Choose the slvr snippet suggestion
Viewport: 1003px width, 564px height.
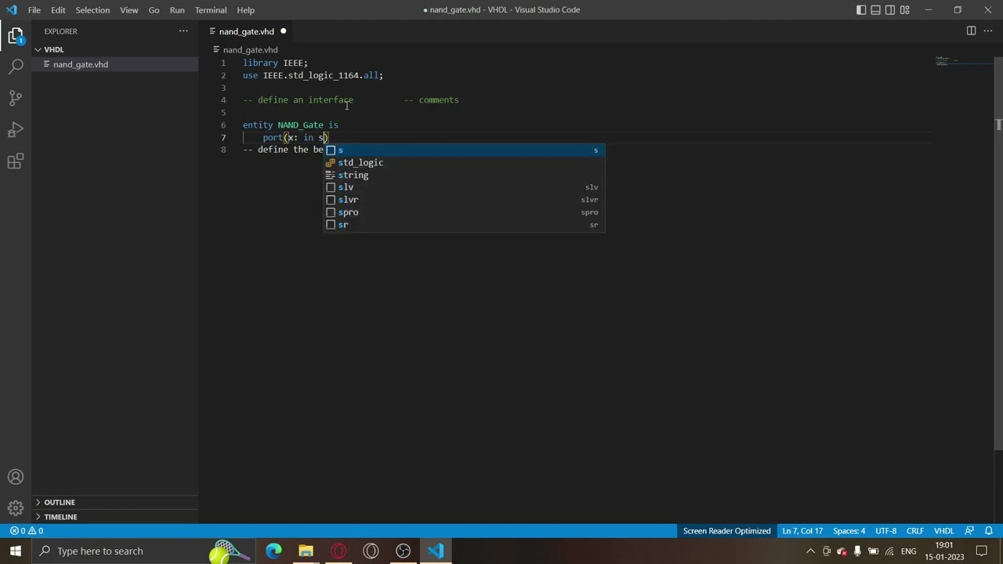point(464,200)
